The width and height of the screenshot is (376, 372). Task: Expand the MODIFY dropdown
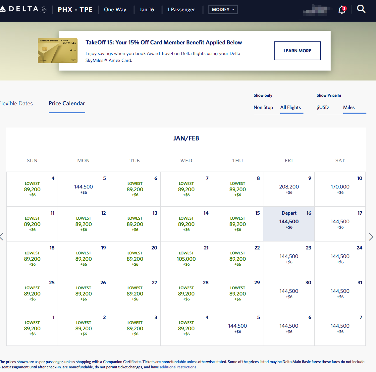coord(223,10)
